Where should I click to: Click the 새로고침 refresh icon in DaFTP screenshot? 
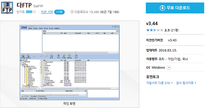pos(69,56)
